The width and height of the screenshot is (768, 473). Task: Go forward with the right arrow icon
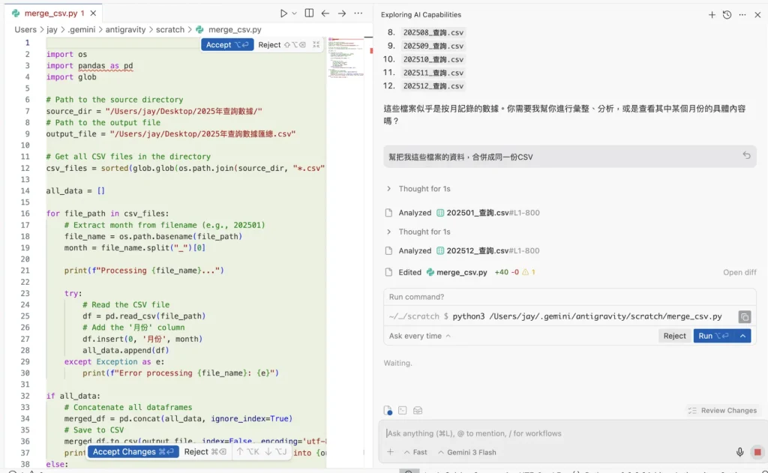pyautogui.click(x=342, y=13)
